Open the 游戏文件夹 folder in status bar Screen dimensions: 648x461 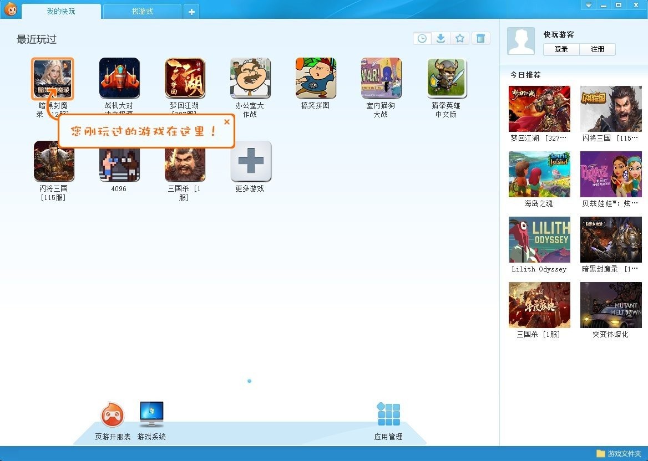[x=619, y=454]
